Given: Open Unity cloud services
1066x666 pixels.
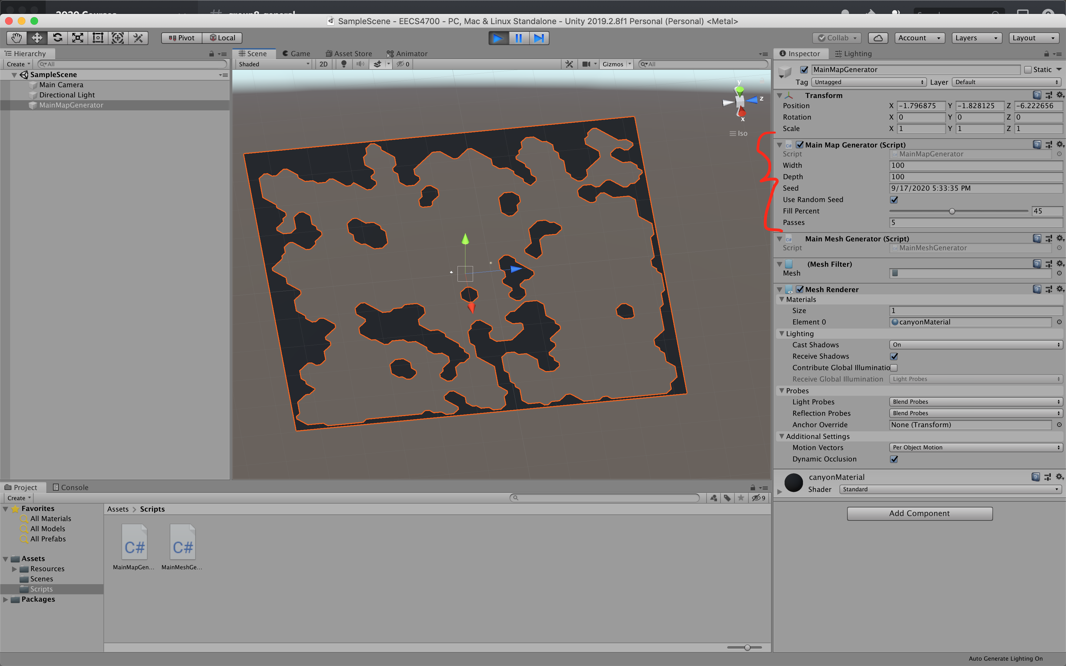Looking at the screenshot, I should click(x=878, y=38).
